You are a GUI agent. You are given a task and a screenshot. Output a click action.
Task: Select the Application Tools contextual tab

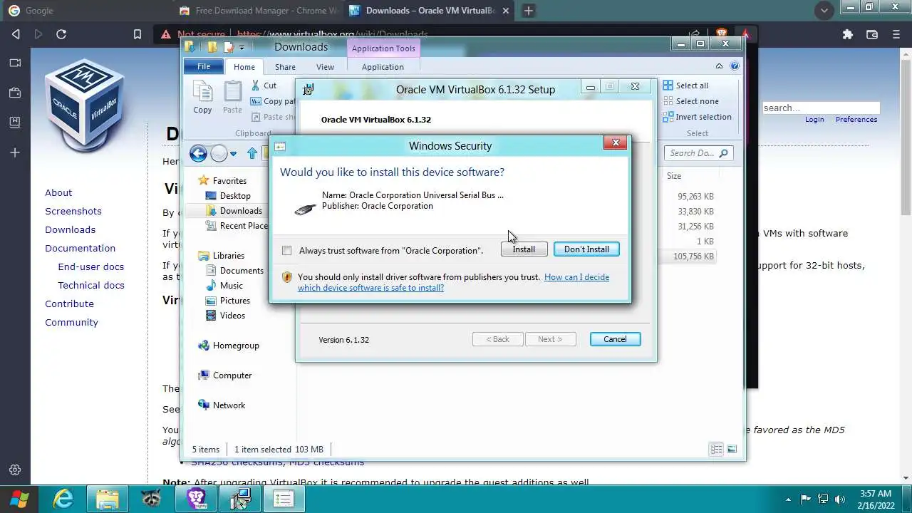tap(383, 48)
